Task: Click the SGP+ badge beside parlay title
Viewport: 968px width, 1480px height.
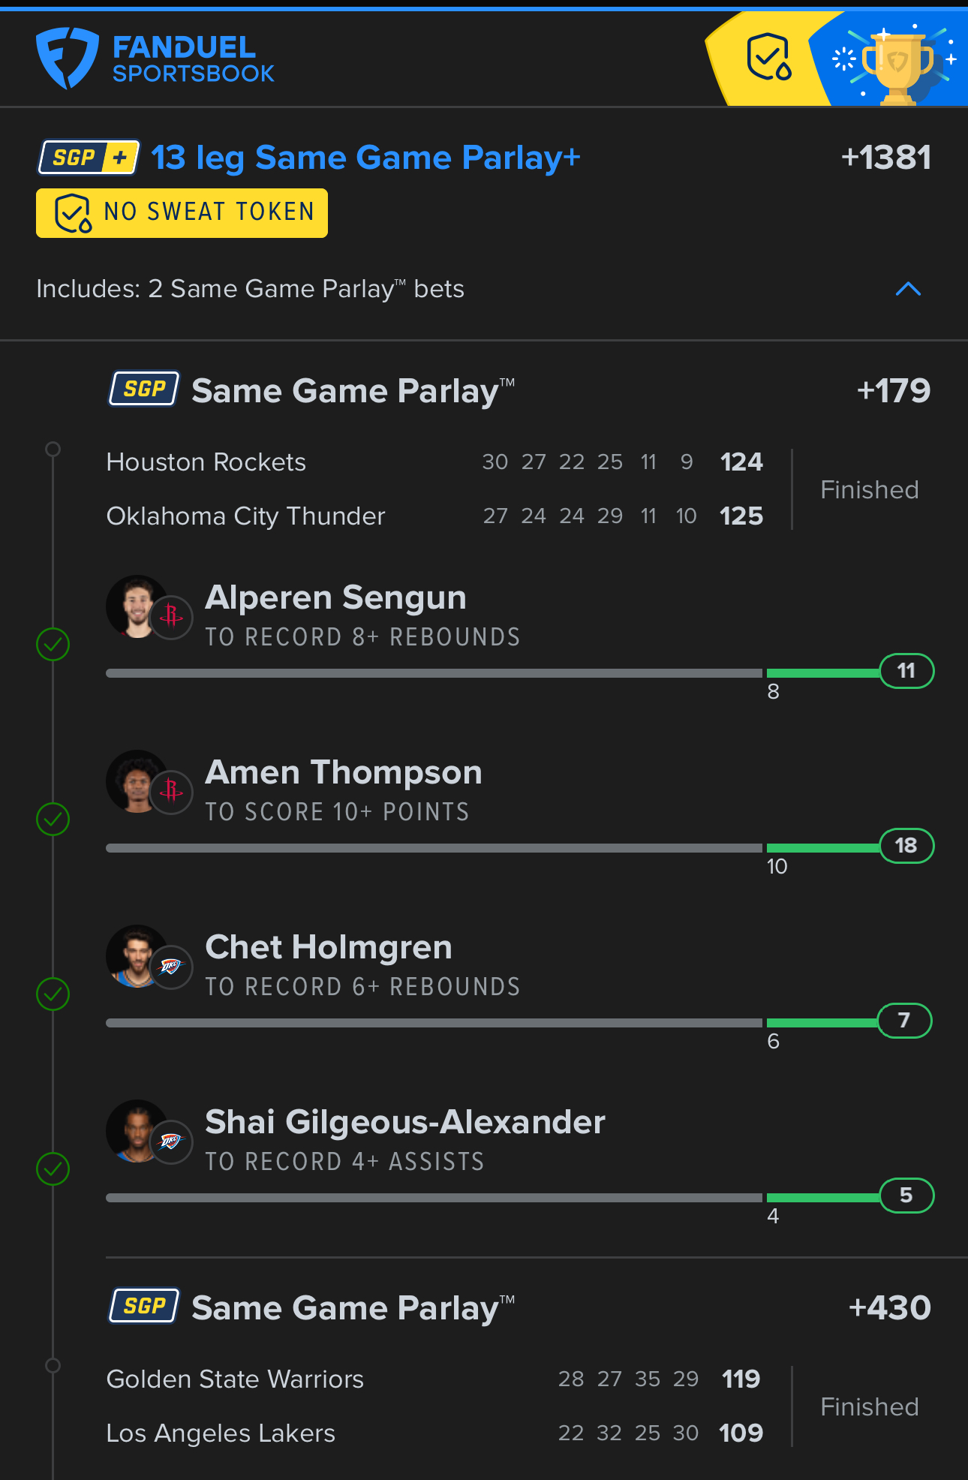Action: pyautogui.click(x=89, y=158)
